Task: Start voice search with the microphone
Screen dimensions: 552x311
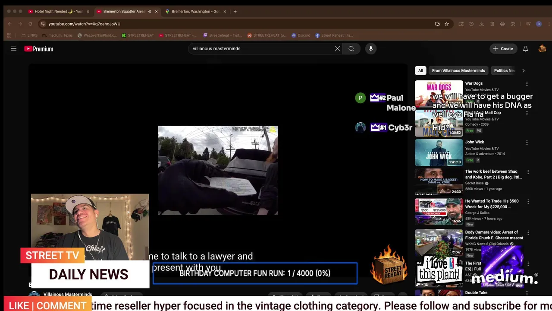Action: pos(370,49)
